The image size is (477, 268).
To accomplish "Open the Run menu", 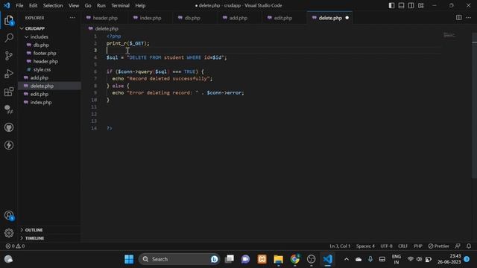I will pos(101,5).
